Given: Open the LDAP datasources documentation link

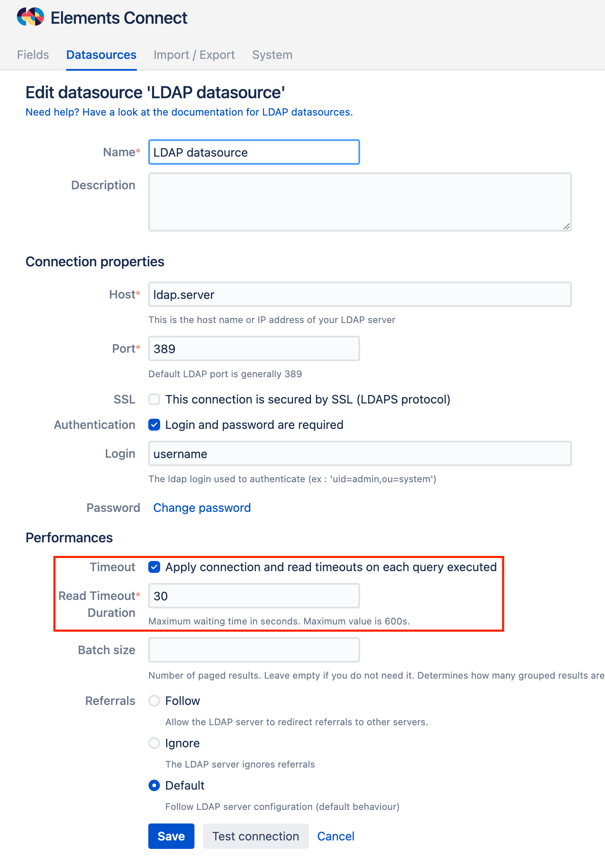Looking at the screenshot, I should [189, 112].
